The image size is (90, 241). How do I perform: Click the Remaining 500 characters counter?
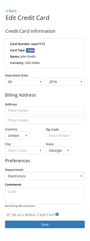pos(20,206)
